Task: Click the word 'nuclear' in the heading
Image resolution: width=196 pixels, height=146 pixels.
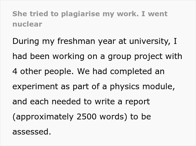Action: 27,24
